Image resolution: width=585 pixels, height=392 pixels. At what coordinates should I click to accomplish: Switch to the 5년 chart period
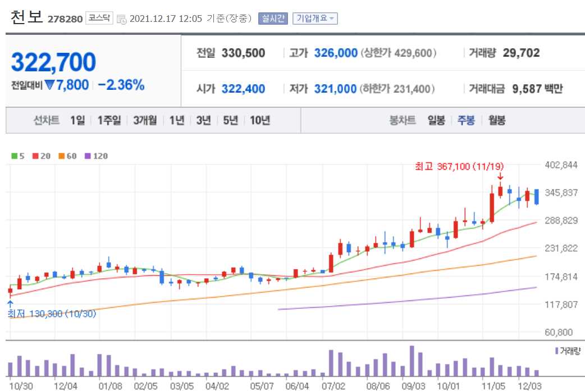[x=230, y=120]
